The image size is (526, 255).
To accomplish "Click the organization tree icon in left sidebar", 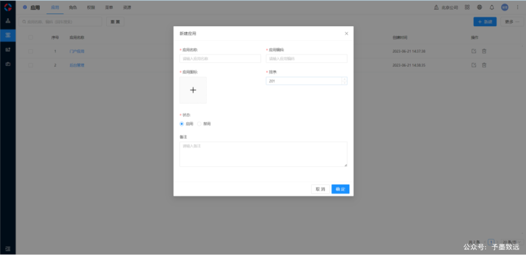I will click(x=8, y=21).
